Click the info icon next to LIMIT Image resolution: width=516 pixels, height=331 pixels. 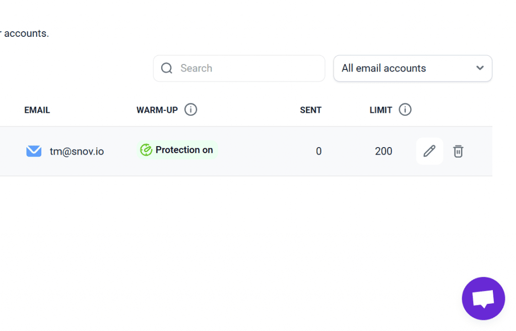point(406,109)
